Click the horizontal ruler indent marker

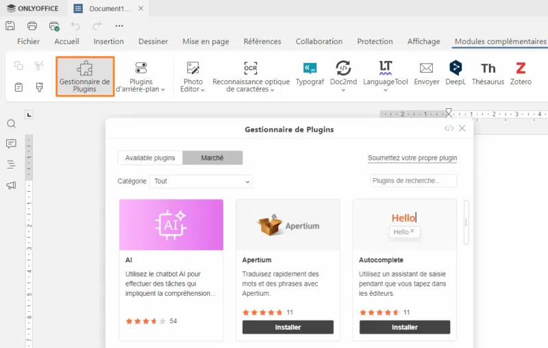[x=449, y=112]
